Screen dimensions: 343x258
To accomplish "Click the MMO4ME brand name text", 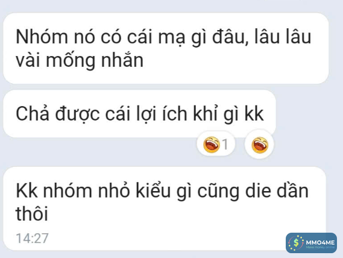I will 320,242.
